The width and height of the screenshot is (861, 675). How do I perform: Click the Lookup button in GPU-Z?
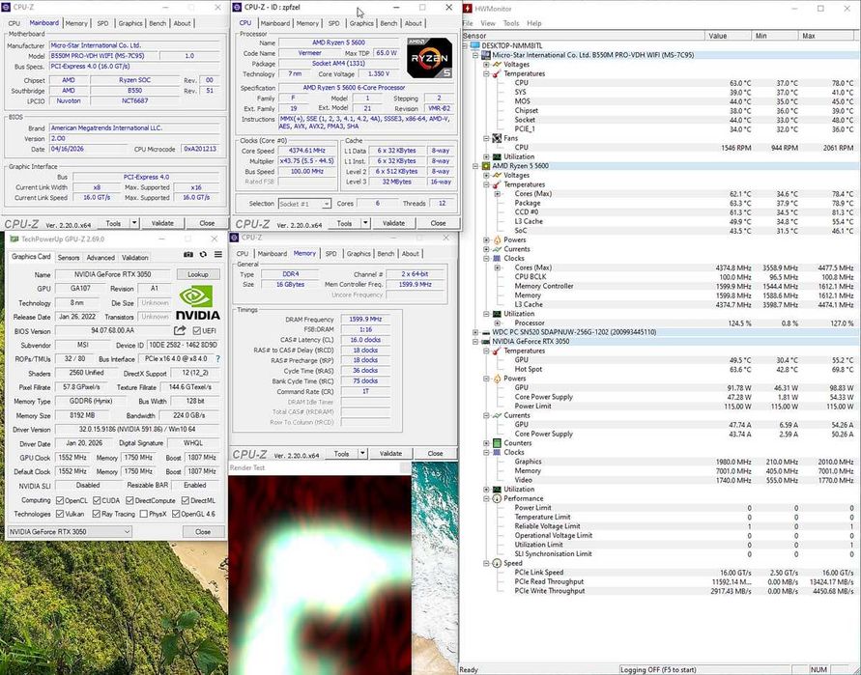tap(198, 274)
